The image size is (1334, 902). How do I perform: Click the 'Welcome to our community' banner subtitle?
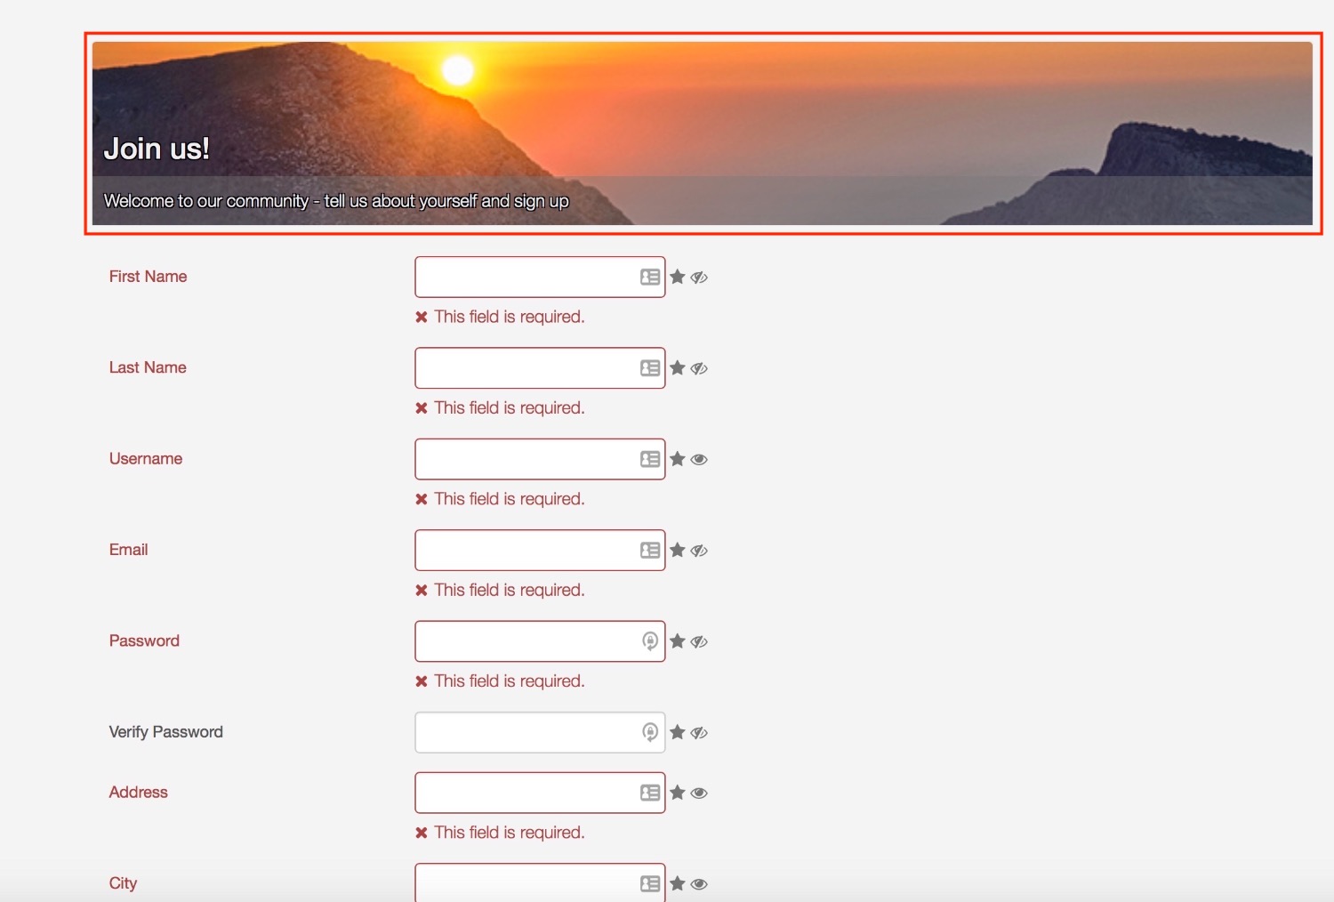[336, 201]
